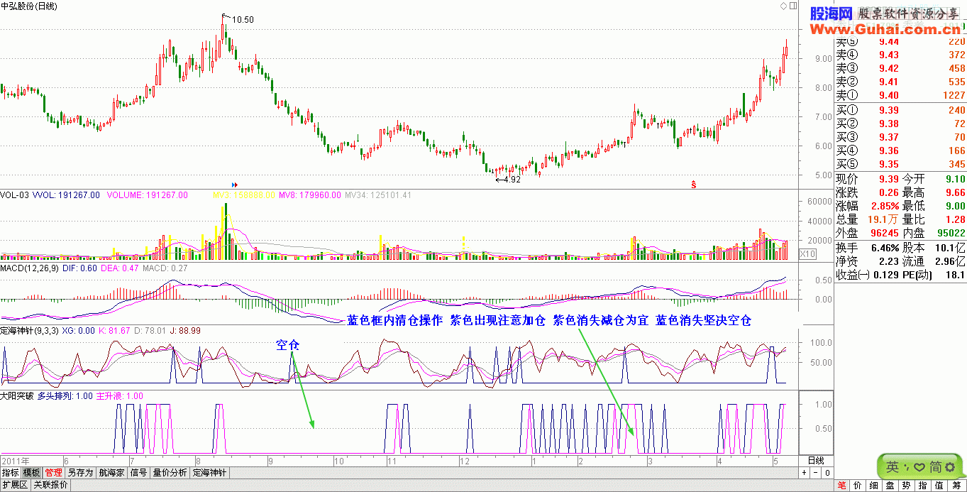
Task: Click the MACD(12,26,9) indicator label
Action: 31,268
